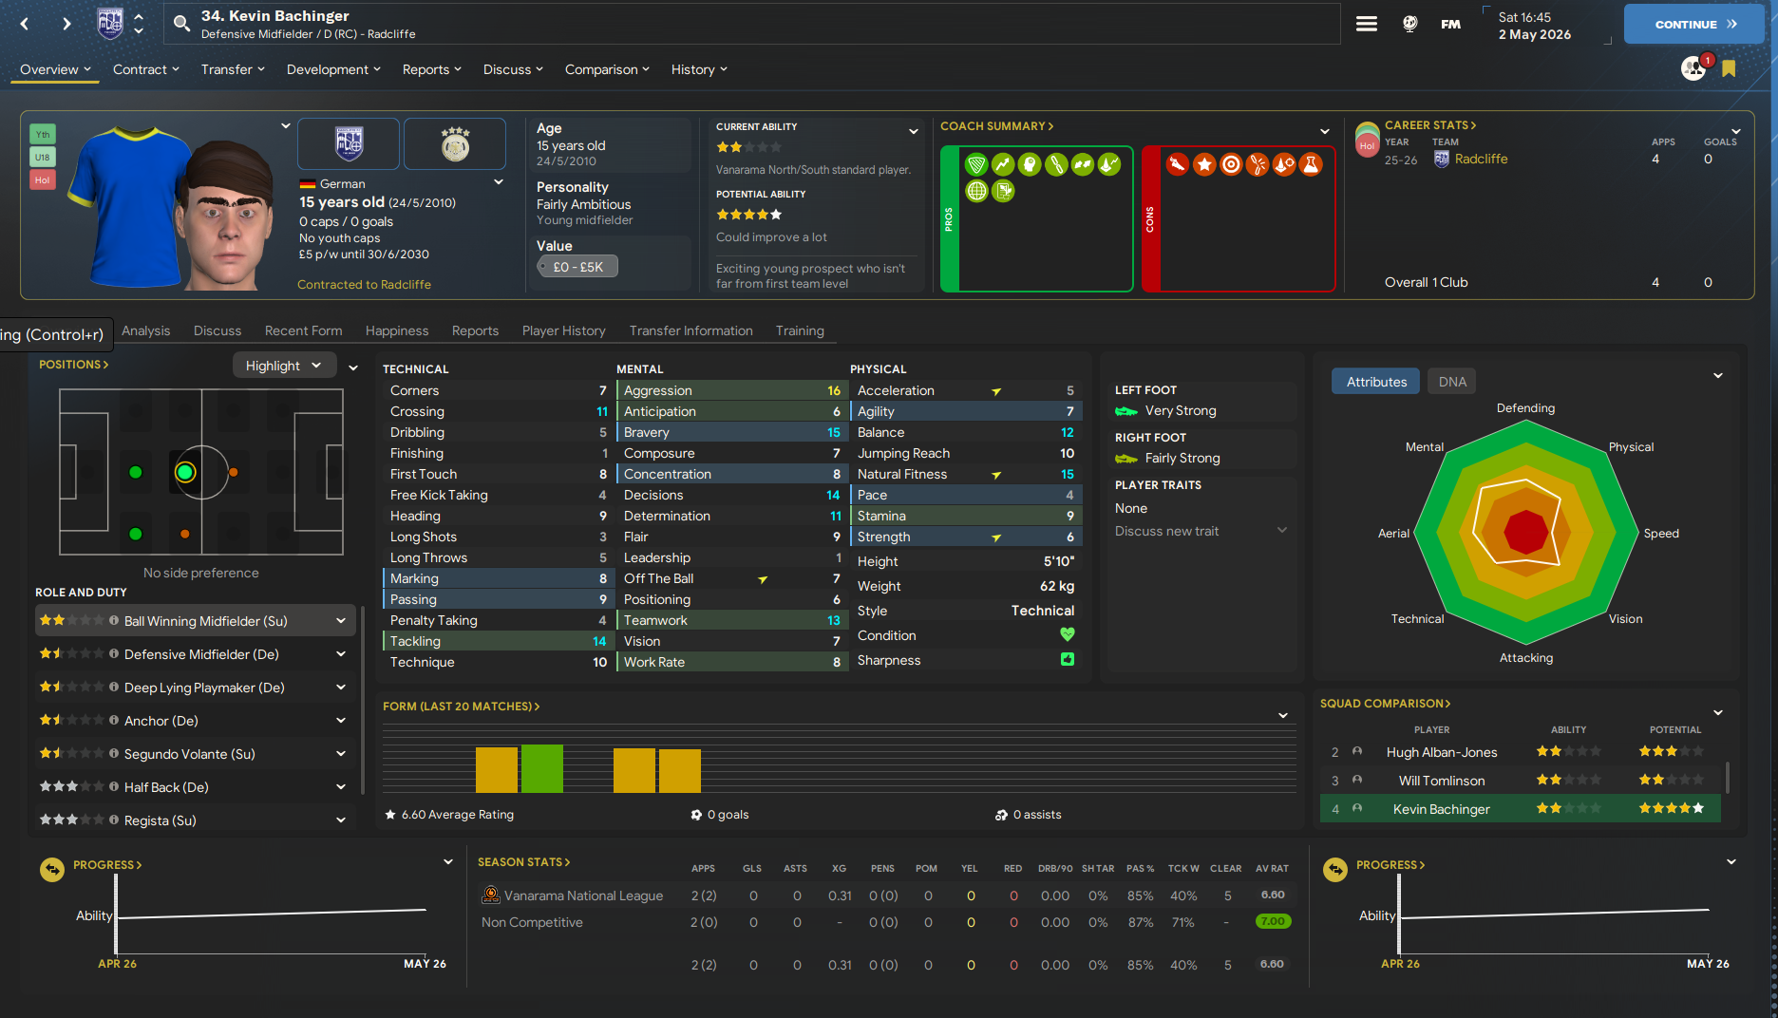Expand the Squad Comparison panel chevron
Screen dimensions: 1778x1018
[1718, 712]
